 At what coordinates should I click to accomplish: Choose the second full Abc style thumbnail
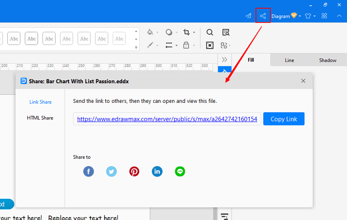coord(31,39)
